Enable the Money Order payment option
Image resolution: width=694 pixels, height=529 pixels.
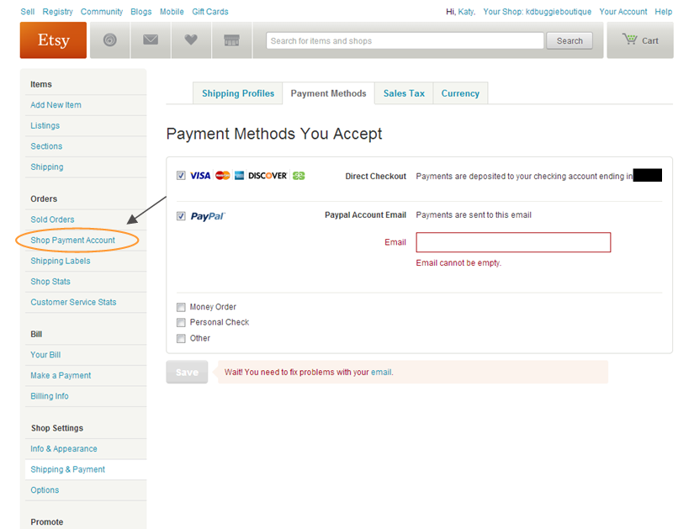[180, 307]
